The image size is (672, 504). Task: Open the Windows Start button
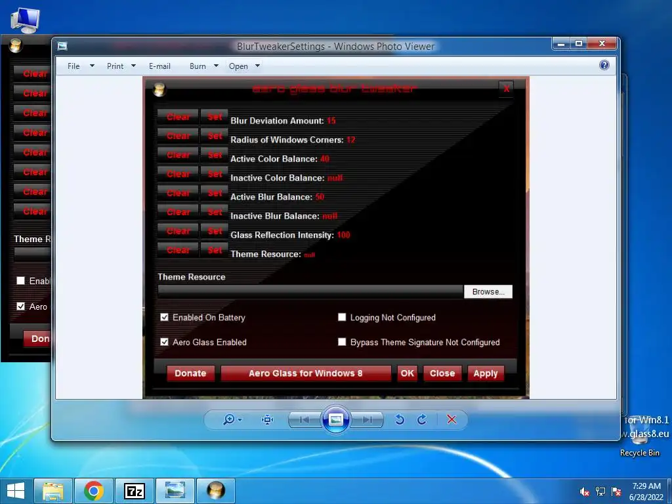(16, 491)
